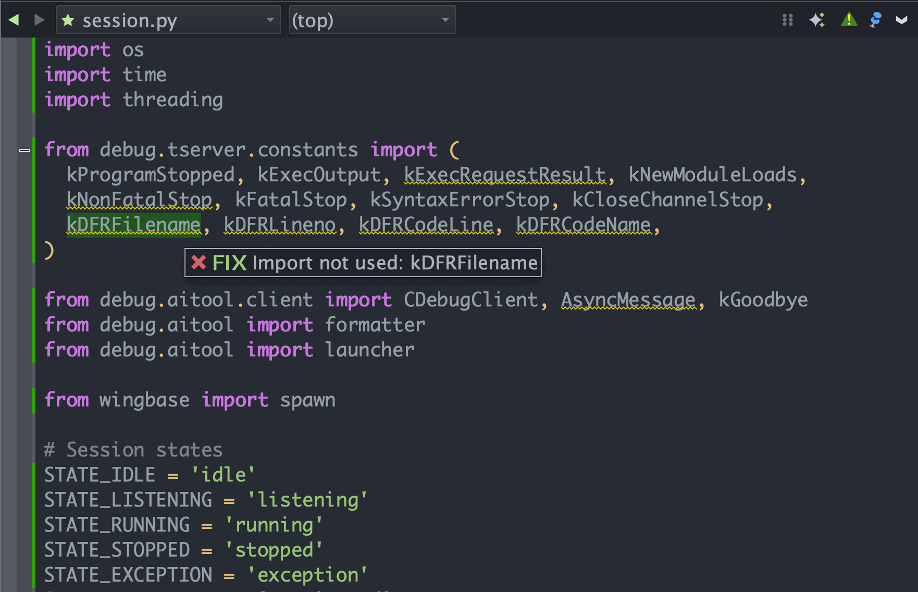The height and width of the screenshot is (592, 918).
Task: Click the 'Import not used: kDFRFilename' message
Action: pos(395,263)
